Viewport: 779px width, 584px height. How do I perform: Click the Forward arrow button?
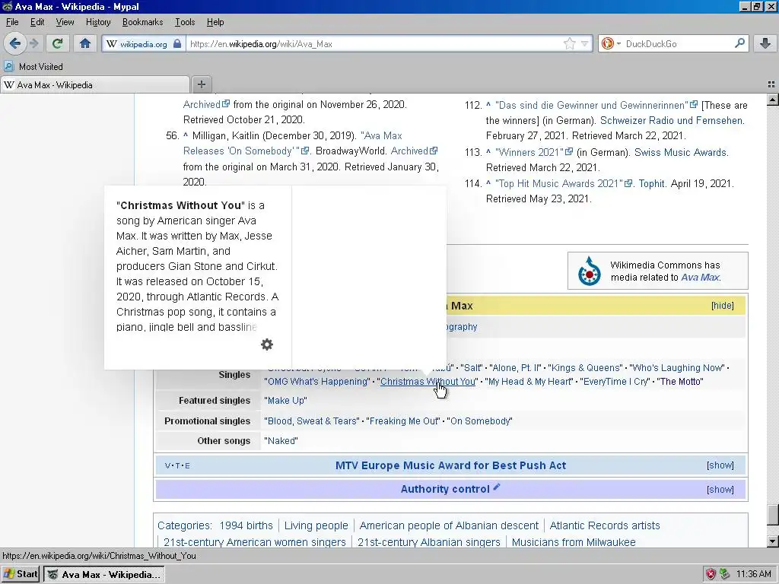pyautogui.click(x=33, y=43)
